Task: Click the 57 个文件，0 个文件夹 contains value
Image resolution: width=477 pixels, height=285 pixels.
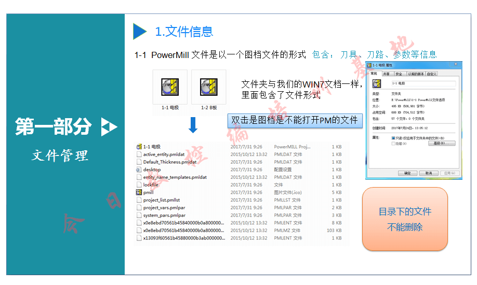Action: 408,119
